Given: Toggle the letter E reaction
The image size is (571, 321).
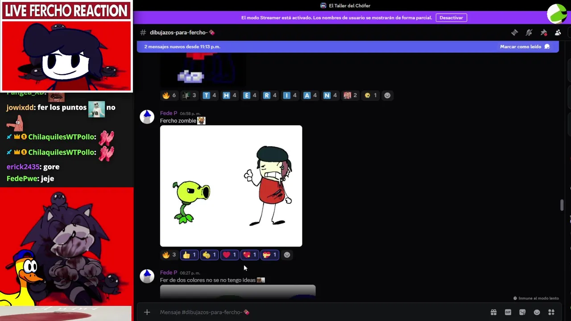Looking at the screenshot, I should (x=250, y=95).
